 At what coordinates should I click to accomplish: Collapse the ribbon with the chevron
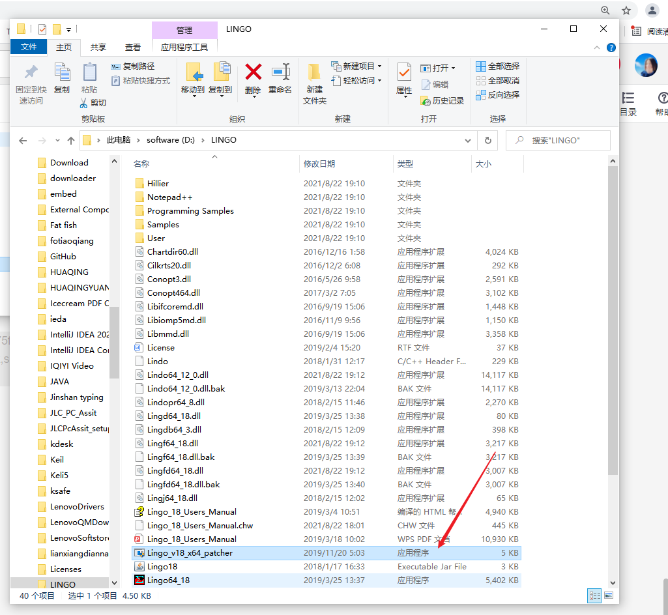596,48
